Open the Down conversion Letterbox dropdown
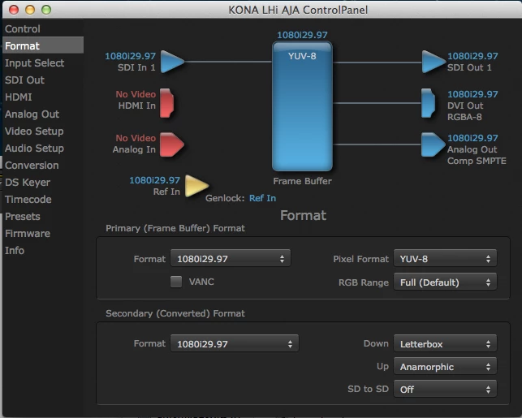Image resolution: width=522 pixels, height=418 pixels. click(445, 344)
